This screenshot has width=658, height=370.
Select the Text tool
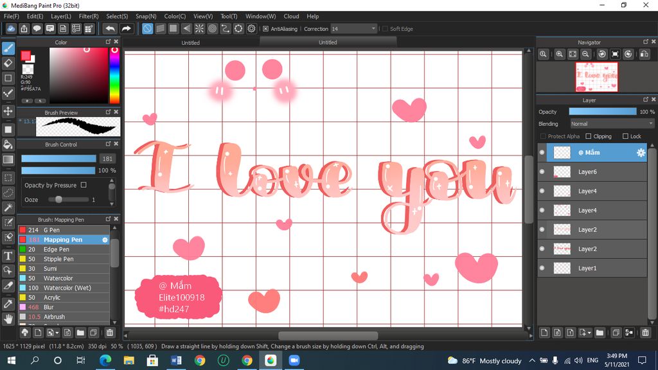tap(8, 256)
